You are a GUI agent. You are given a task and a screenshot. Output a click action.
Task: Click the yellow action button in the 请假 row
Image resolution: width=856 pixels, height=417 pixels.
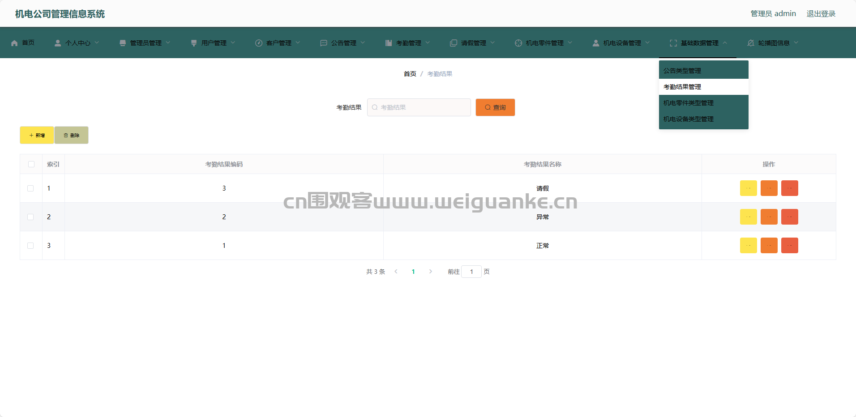tap(749, 188)
